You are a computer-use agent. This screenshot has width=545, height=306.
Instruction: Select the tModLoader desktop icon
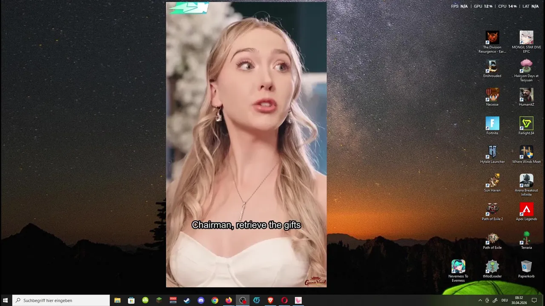(492, 269)
